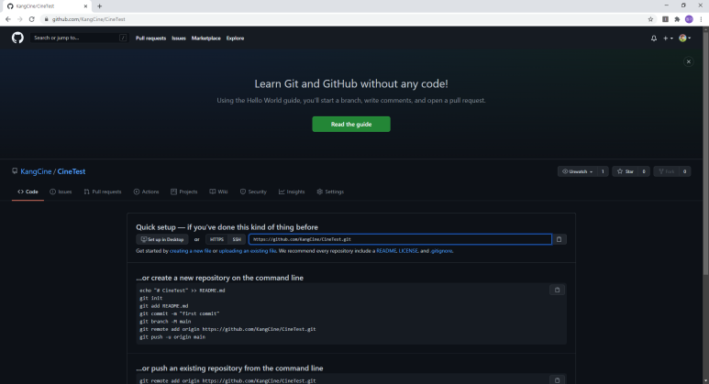
Task: Bookmark this page with the star
Action: pyautogui.click(x=650, y=19)
